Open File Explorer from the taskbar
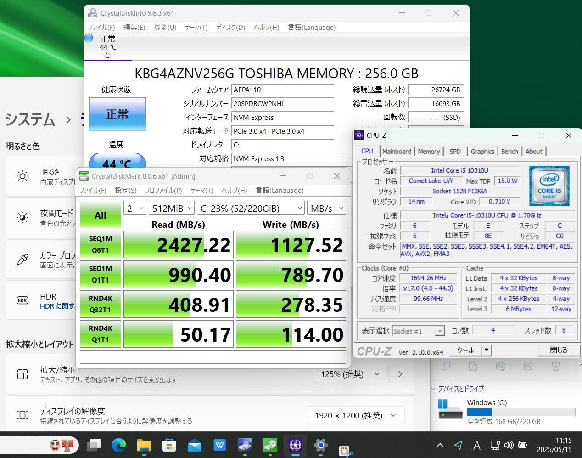The height and width of the screenshot is (458, 582). [144, 445]
